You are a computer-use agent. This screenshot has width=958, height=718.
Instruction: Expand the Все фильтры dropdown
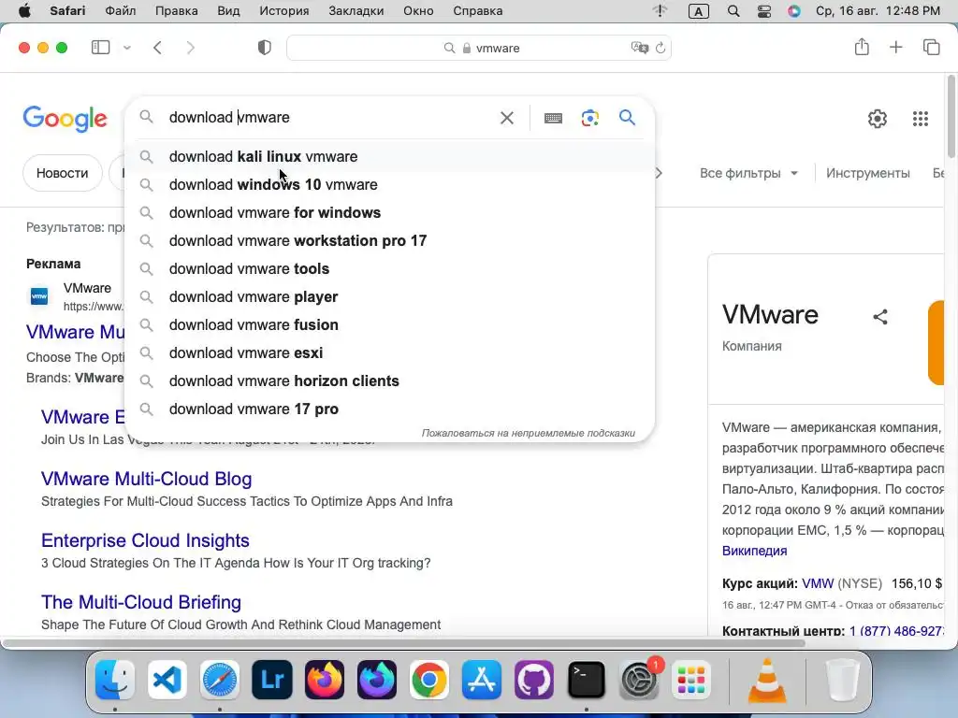pos(748,173)
